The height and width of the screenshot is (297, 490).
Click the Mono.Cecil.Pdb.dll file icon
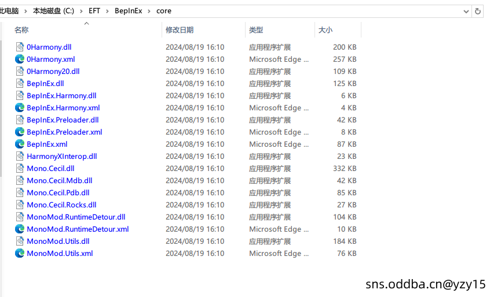20,193
